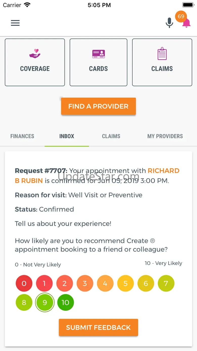
Task: Select the Inbox tab
Action: tap(67, 136)
